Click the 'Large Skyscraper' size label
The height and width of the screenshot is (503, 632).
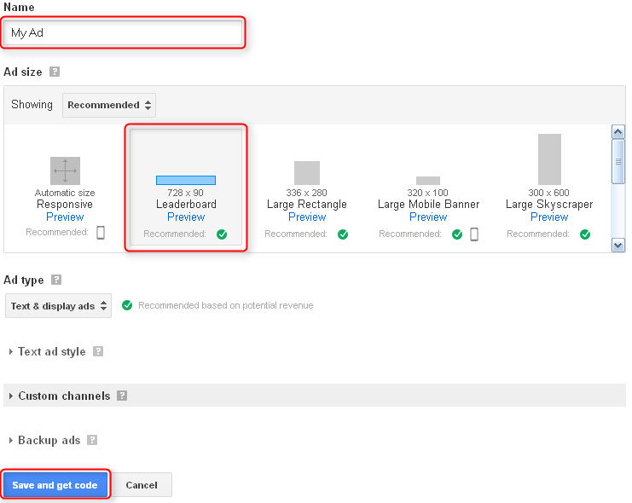(x=549, y=205)
